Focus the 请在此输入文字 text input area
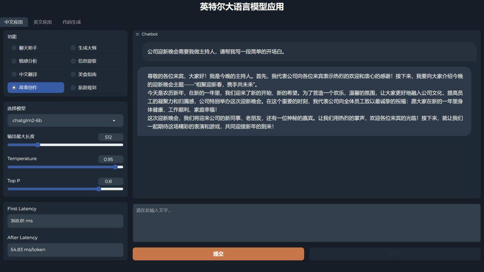The image size is (484, 272). [306, 223]
